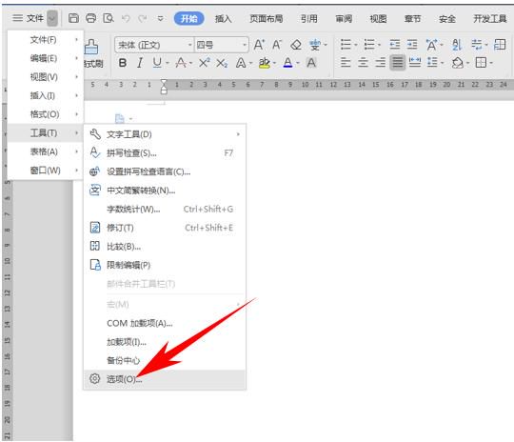
Task: Click the indent marker on horizontal ruler
Action: [164, 87]
